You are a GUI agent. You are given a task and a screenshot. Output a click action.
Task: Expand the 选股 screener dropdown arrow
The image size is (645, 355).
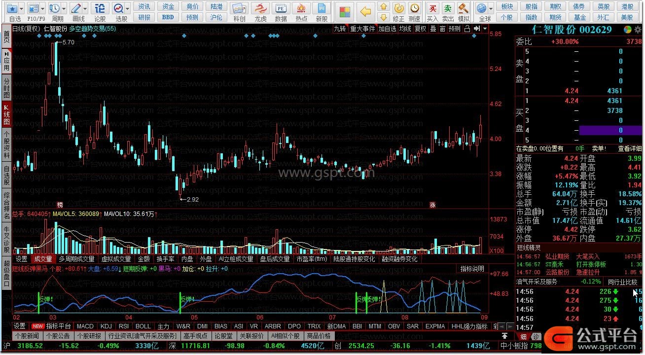[128, 8]
